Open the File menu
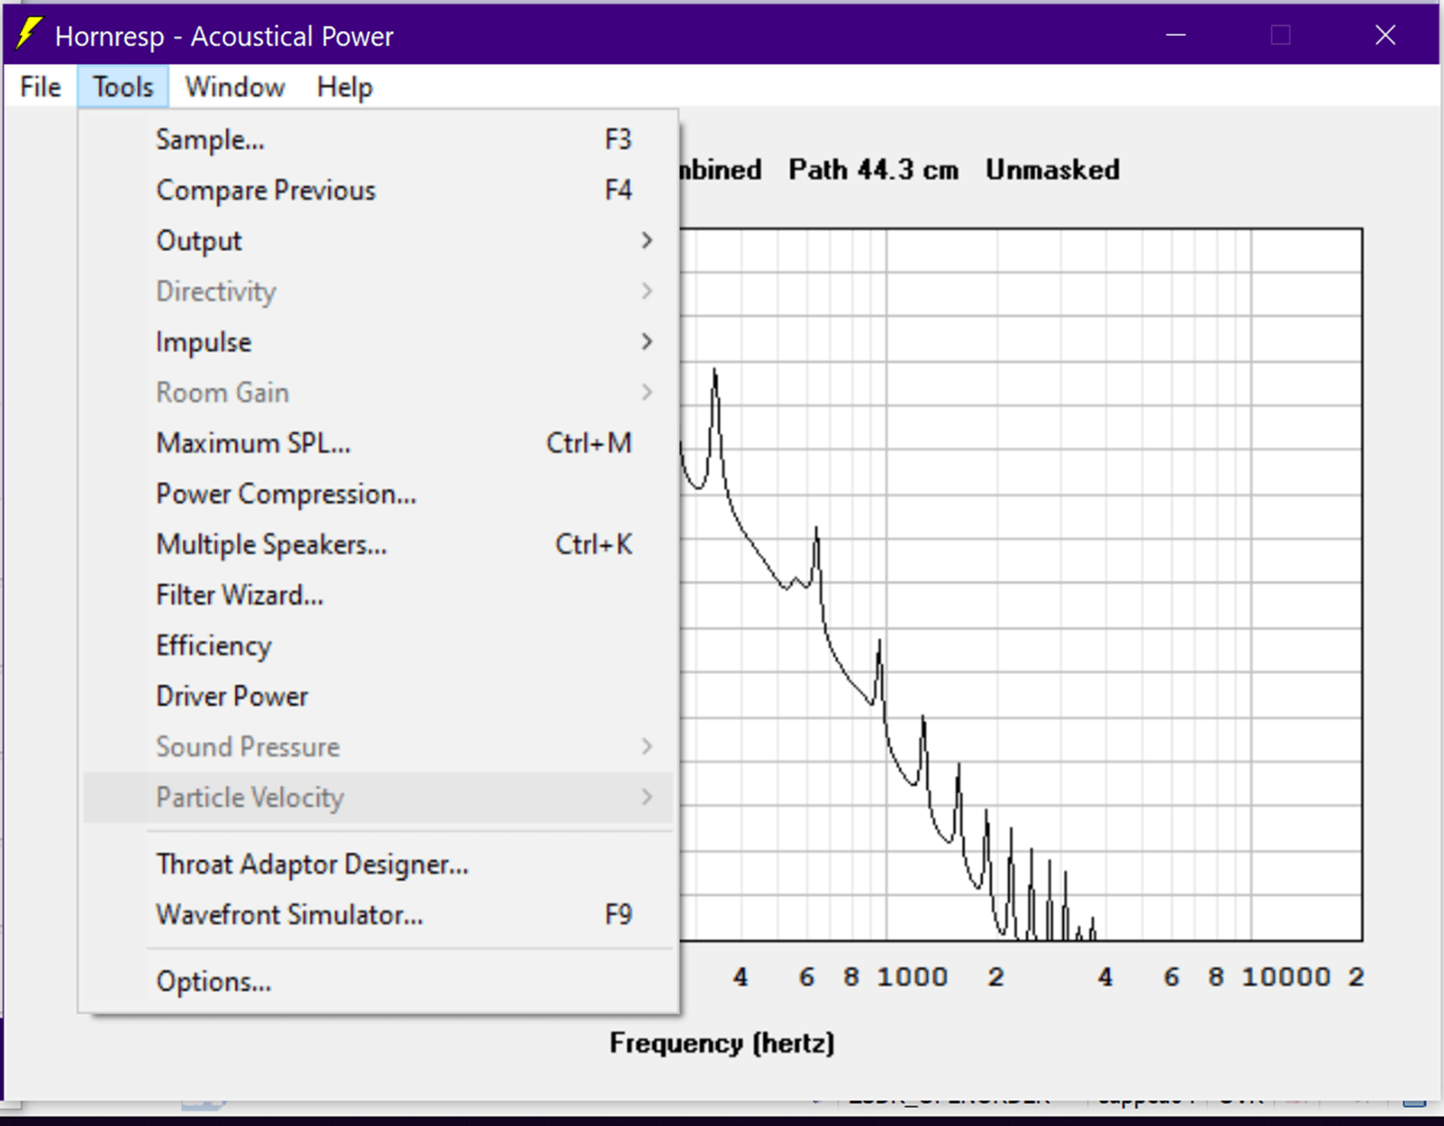 click(x=40, y=87)
